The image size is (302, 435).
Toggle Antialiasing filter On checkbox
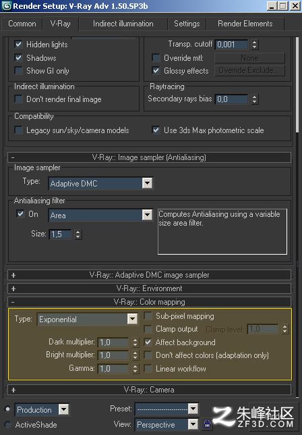20,214
